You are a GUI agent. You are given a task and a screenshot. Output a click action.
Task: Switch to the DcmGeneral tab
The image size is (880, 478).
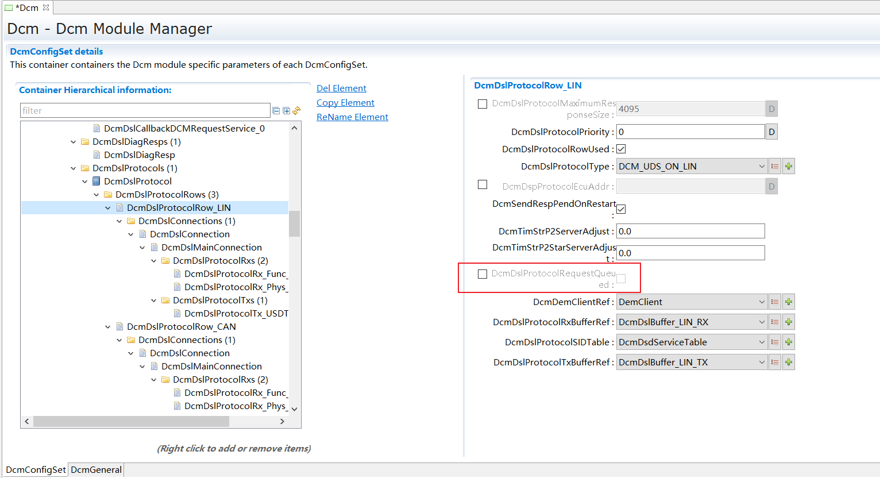[x=96, y=470]
